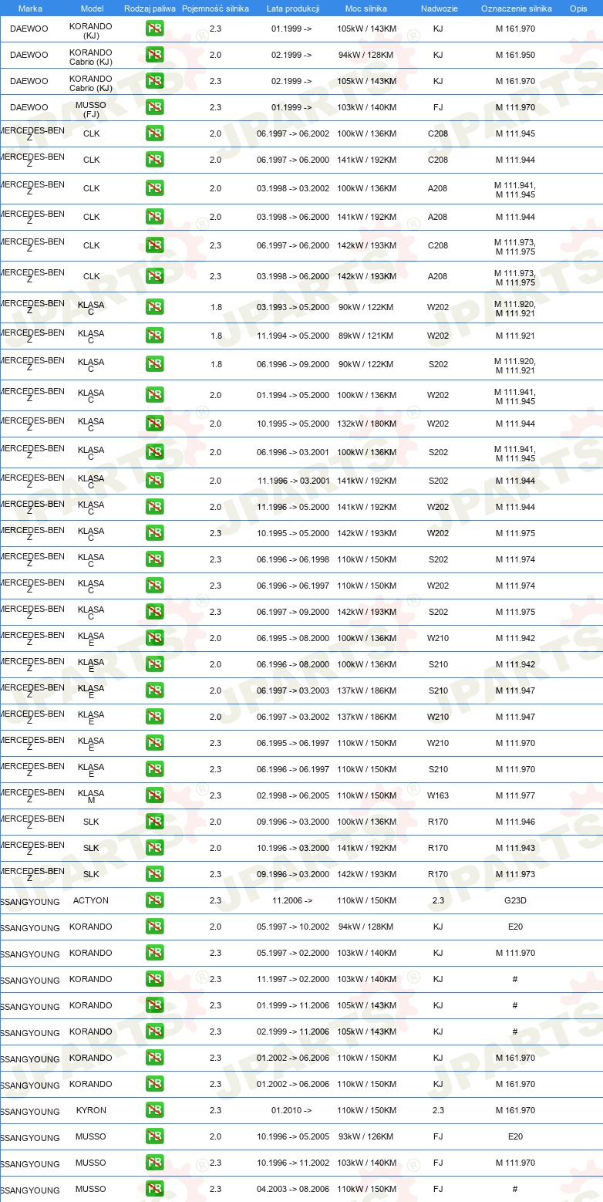Click the Pojemność silnika column header
This screenshot has width=603, height=1202.
(x=215, y=8)
